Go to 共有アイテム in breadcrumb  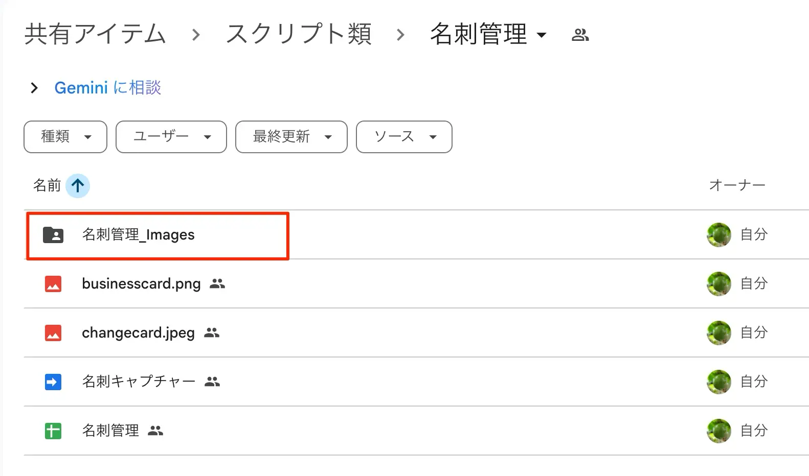95,34
